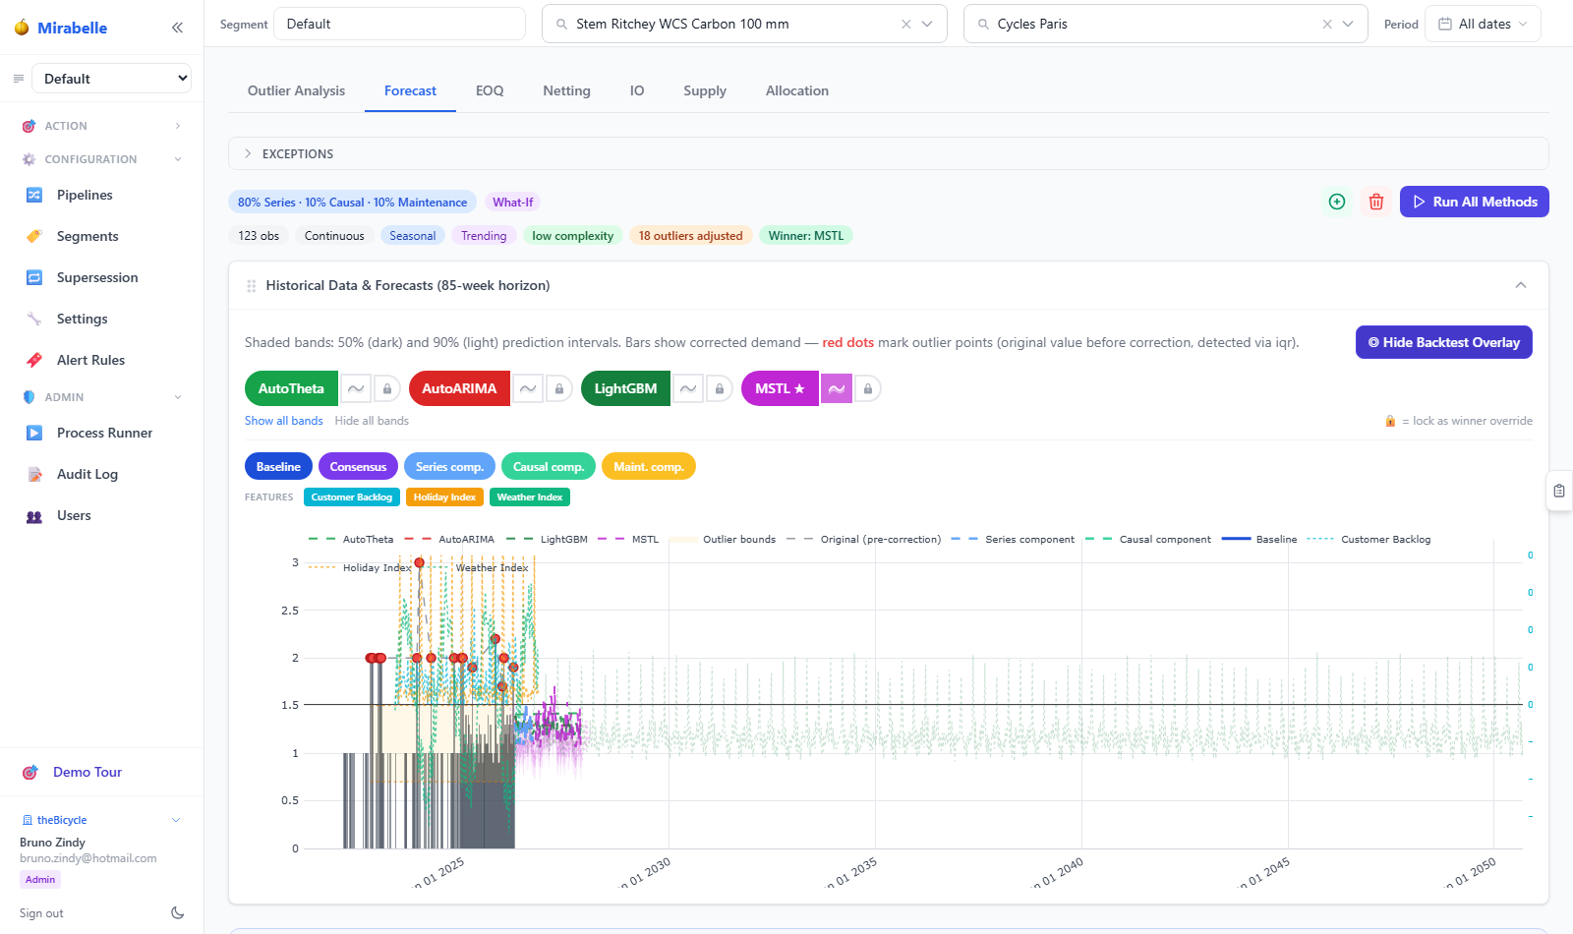The width and height of the screenshot is (1573, 934).
Task: Collapse the ADMIN sidebar section
Action: [x=102, y=397]
